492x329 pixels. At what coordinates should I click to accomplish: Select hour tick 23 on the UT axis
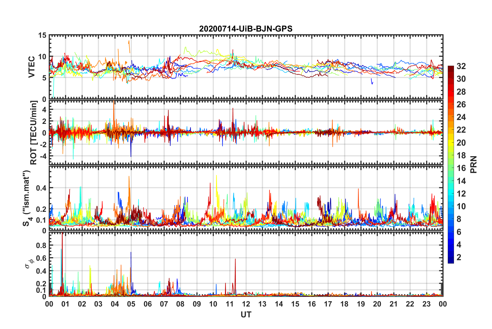427,304
